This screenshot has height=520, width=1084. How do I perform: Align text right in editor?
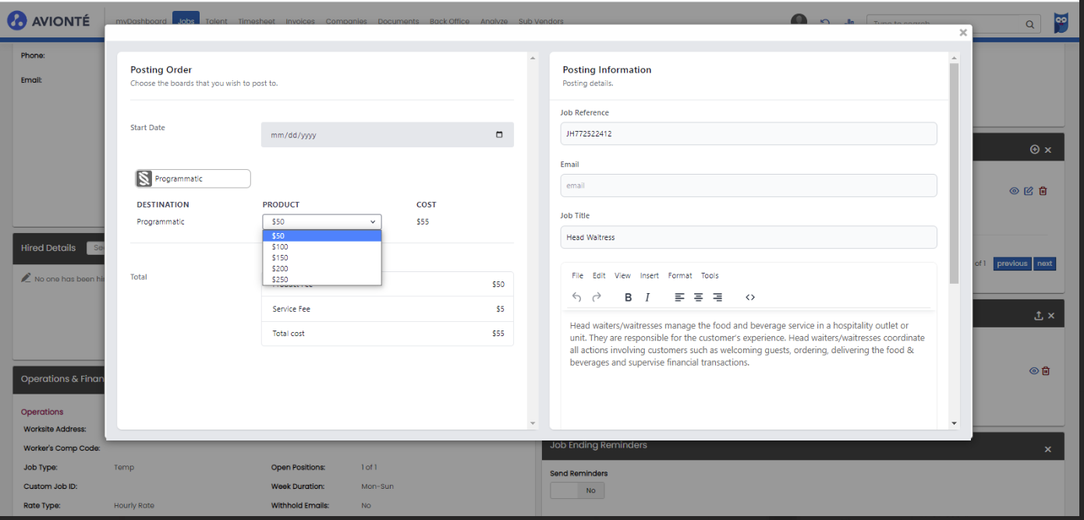coord(717,297)
